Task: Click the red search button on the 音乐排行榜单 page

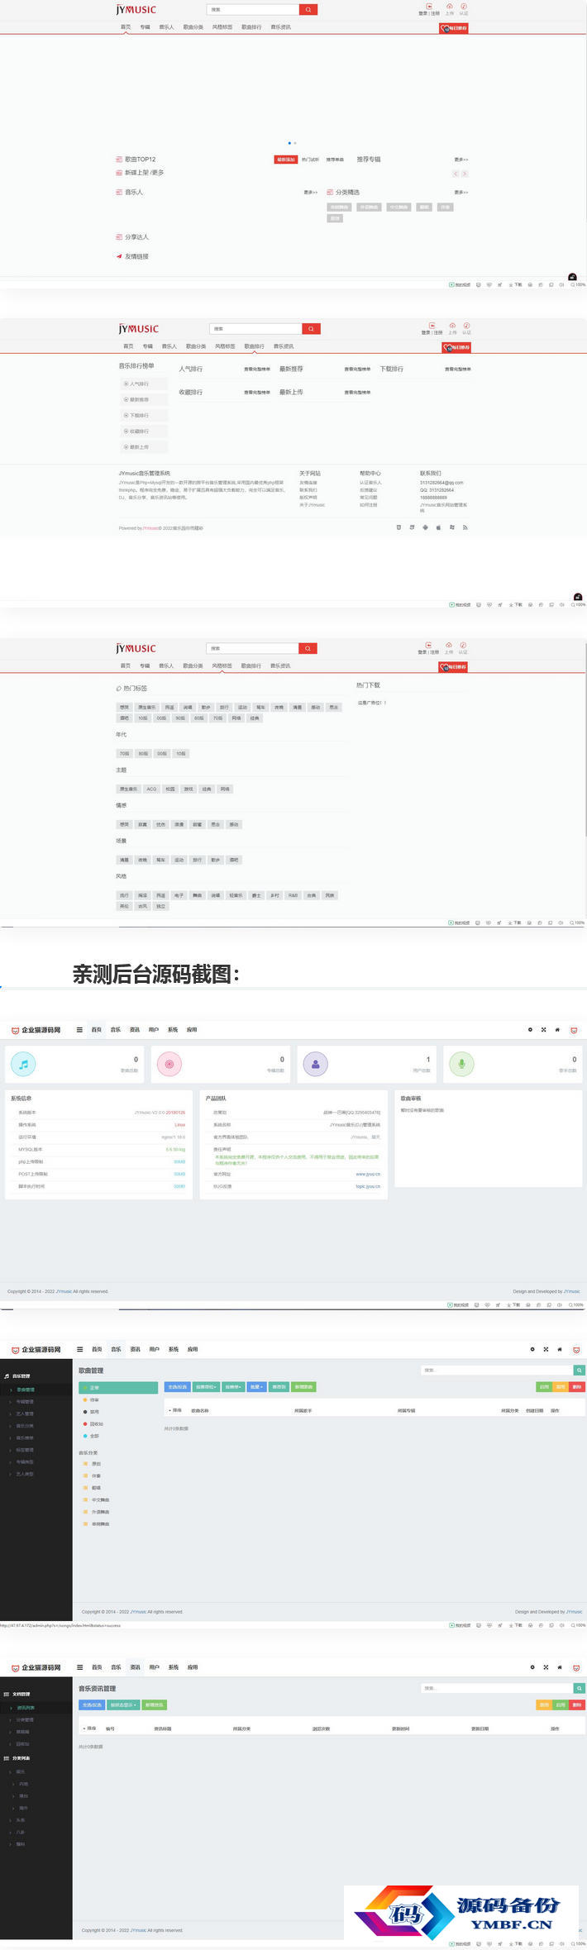Action: (311, 328)
